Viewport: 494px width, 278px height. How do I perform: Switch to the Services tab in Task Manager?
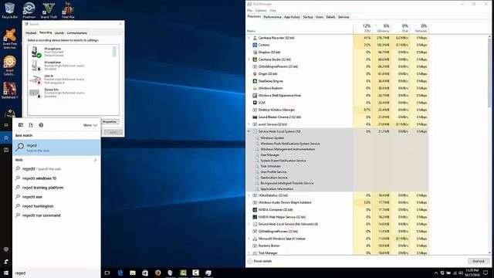[x=343, y=17]
